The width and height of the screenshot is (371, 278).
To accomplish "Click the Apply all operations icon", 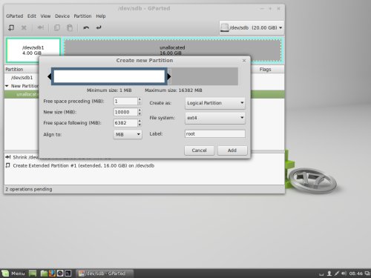I will pyautogui.click(x=99, y=27).
